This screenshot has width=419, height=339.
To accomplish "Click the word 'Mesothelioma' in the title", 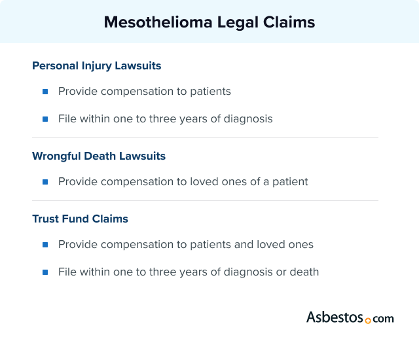I will (153, 22).
